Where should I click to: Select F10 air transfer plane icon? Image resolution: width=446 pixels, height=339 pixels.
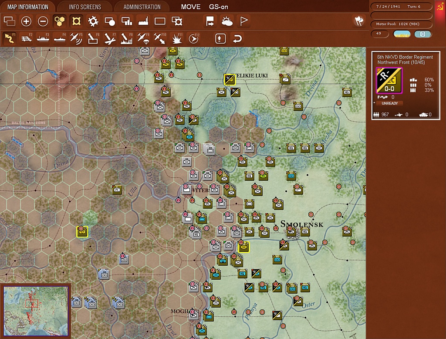pyautogui.click(x=160, y=38)
